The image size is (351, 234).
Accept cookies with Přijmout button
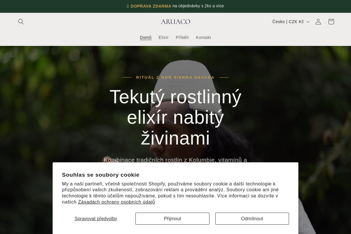(x=172, y=218)
